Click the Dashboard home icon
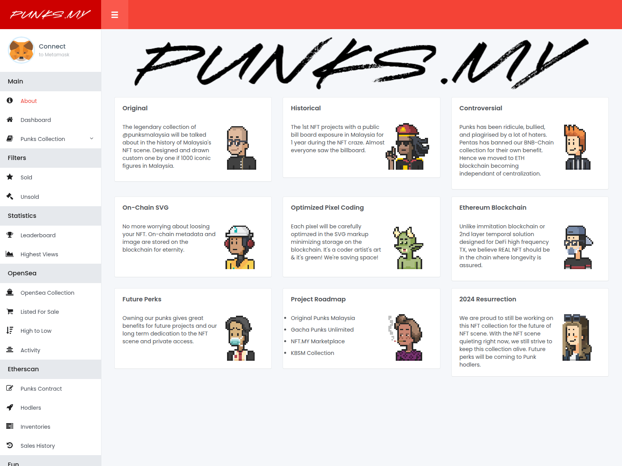The image size is (622, 466). [10, 120]
